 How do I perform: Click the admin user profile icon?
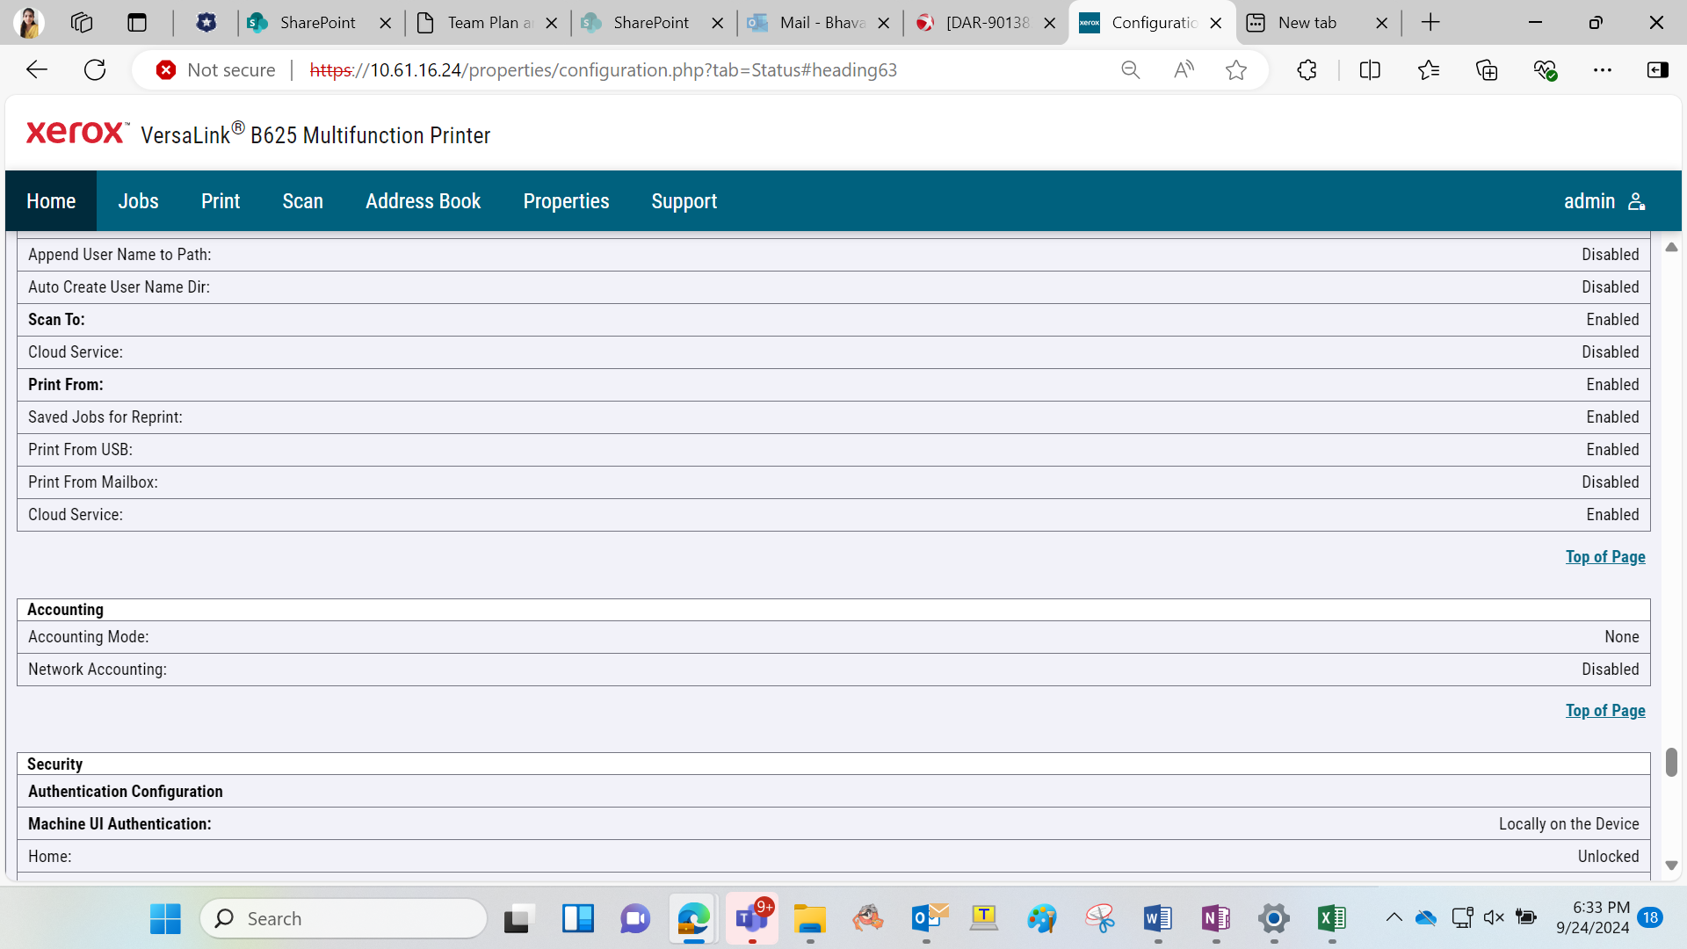point(1636,201)
